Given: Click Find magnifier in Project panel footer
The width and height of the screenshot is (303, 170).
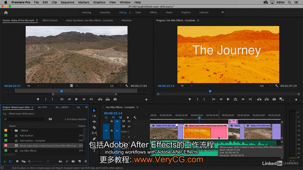Looking at the screenshot, I should tap(67, 161).
